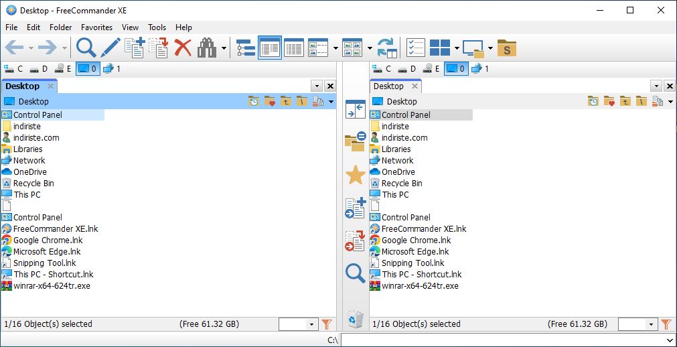Toggle the folder tree view icon
677x347 pixels.
click(246, 48)
